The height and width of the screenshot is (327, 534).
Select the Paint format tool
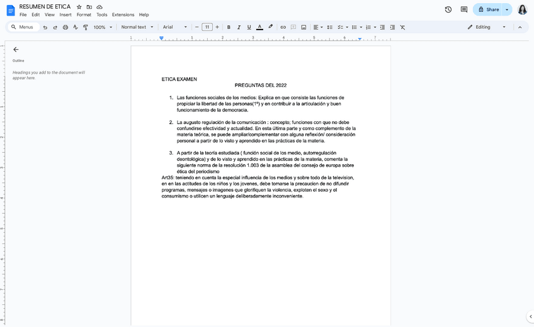pos(85,27)
